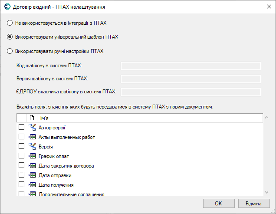276x214 pixels.
Task: Tick the Дата получения checkbox
Action: (x=21, y=184)
